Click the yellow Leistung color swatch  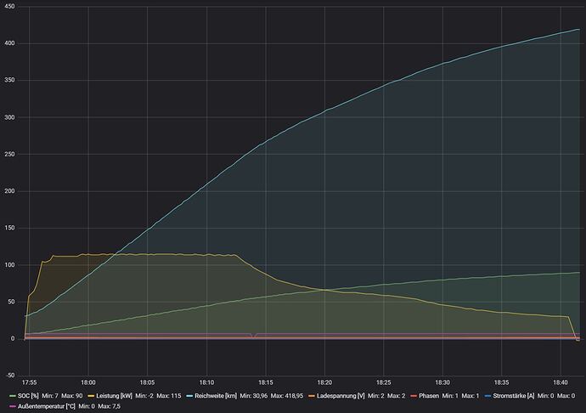click(x=91, y=396)
